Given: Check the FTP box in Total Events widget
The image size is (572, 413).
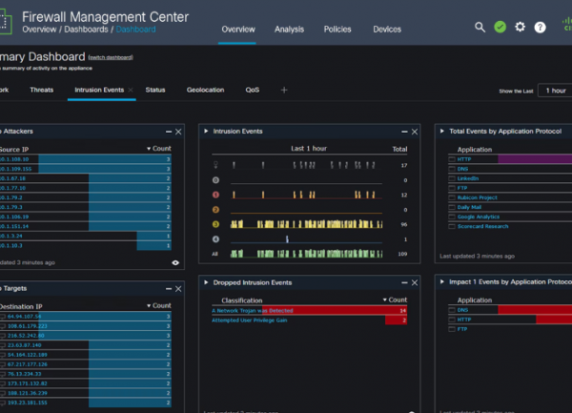Looking at the screenshot, I should pyautogui.click(x=452, y=188).
